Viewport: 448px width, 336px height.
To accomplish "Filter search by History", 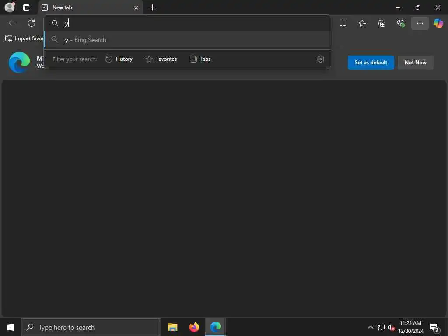I will click(119, 59).
